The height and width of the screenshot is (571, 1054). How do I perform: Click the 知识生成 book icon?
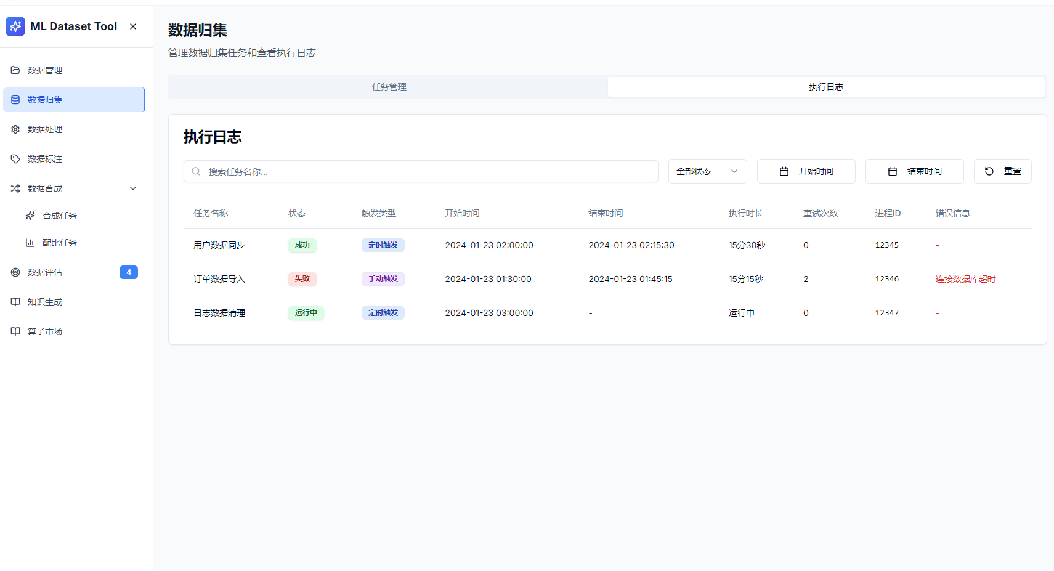pos(15,302)
